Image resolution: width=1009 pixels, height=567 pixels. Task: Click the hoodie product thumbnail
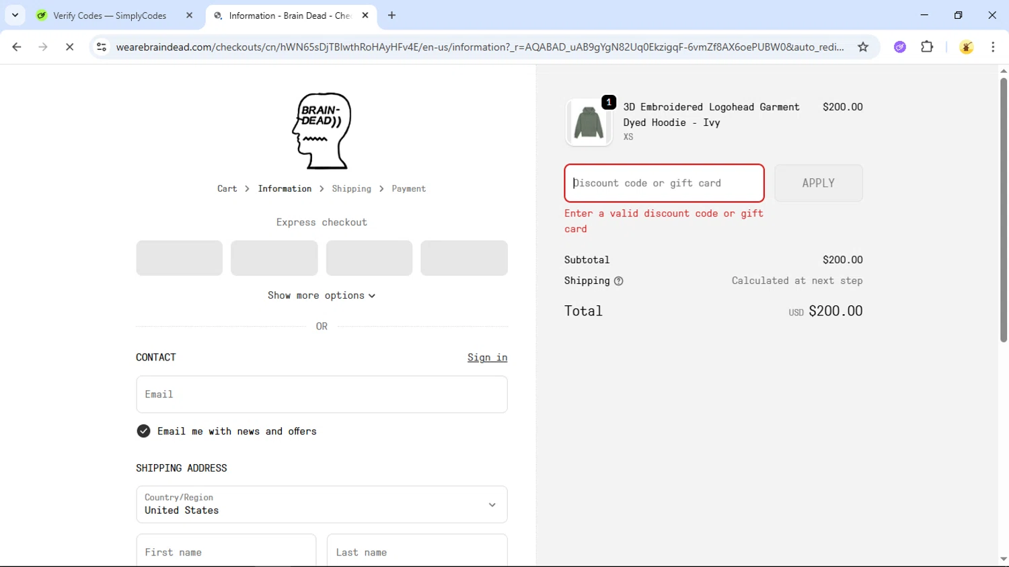[589, 122]
